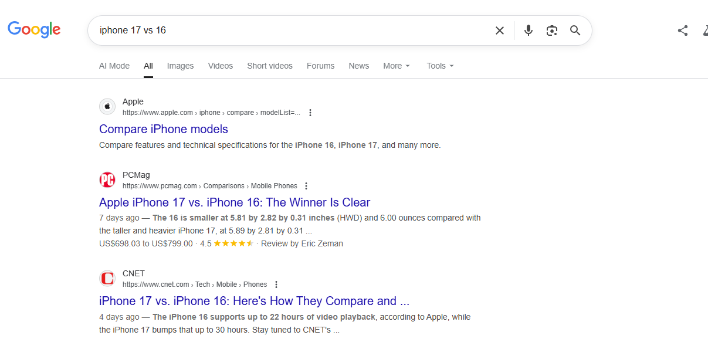Start voice search with microphone icon

(529, 31)
